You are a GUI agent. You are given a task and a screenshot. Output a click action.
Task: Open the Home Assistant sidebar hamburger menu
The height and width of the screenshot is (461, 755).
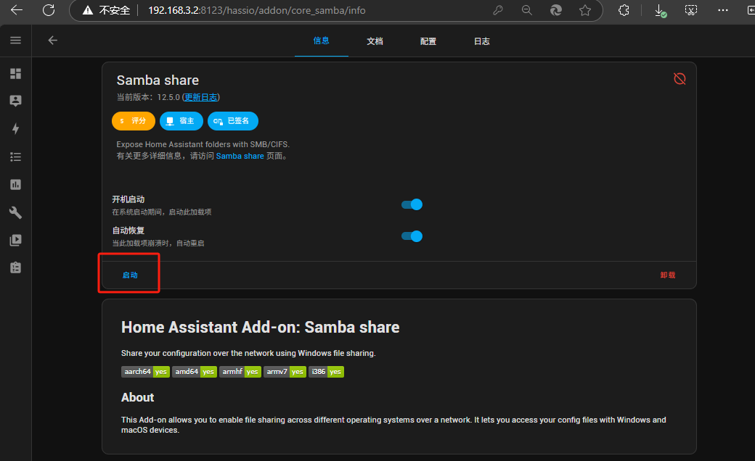click(15, 41)
